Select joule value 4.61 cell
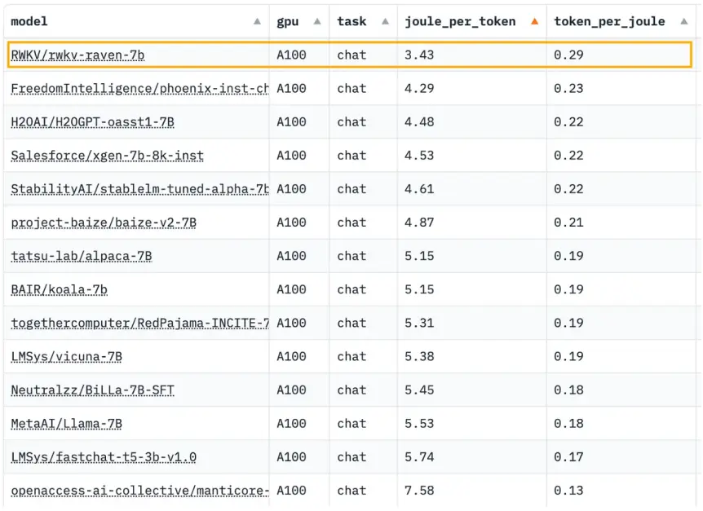Screen dimensions: 703x511 pos(471,189)
